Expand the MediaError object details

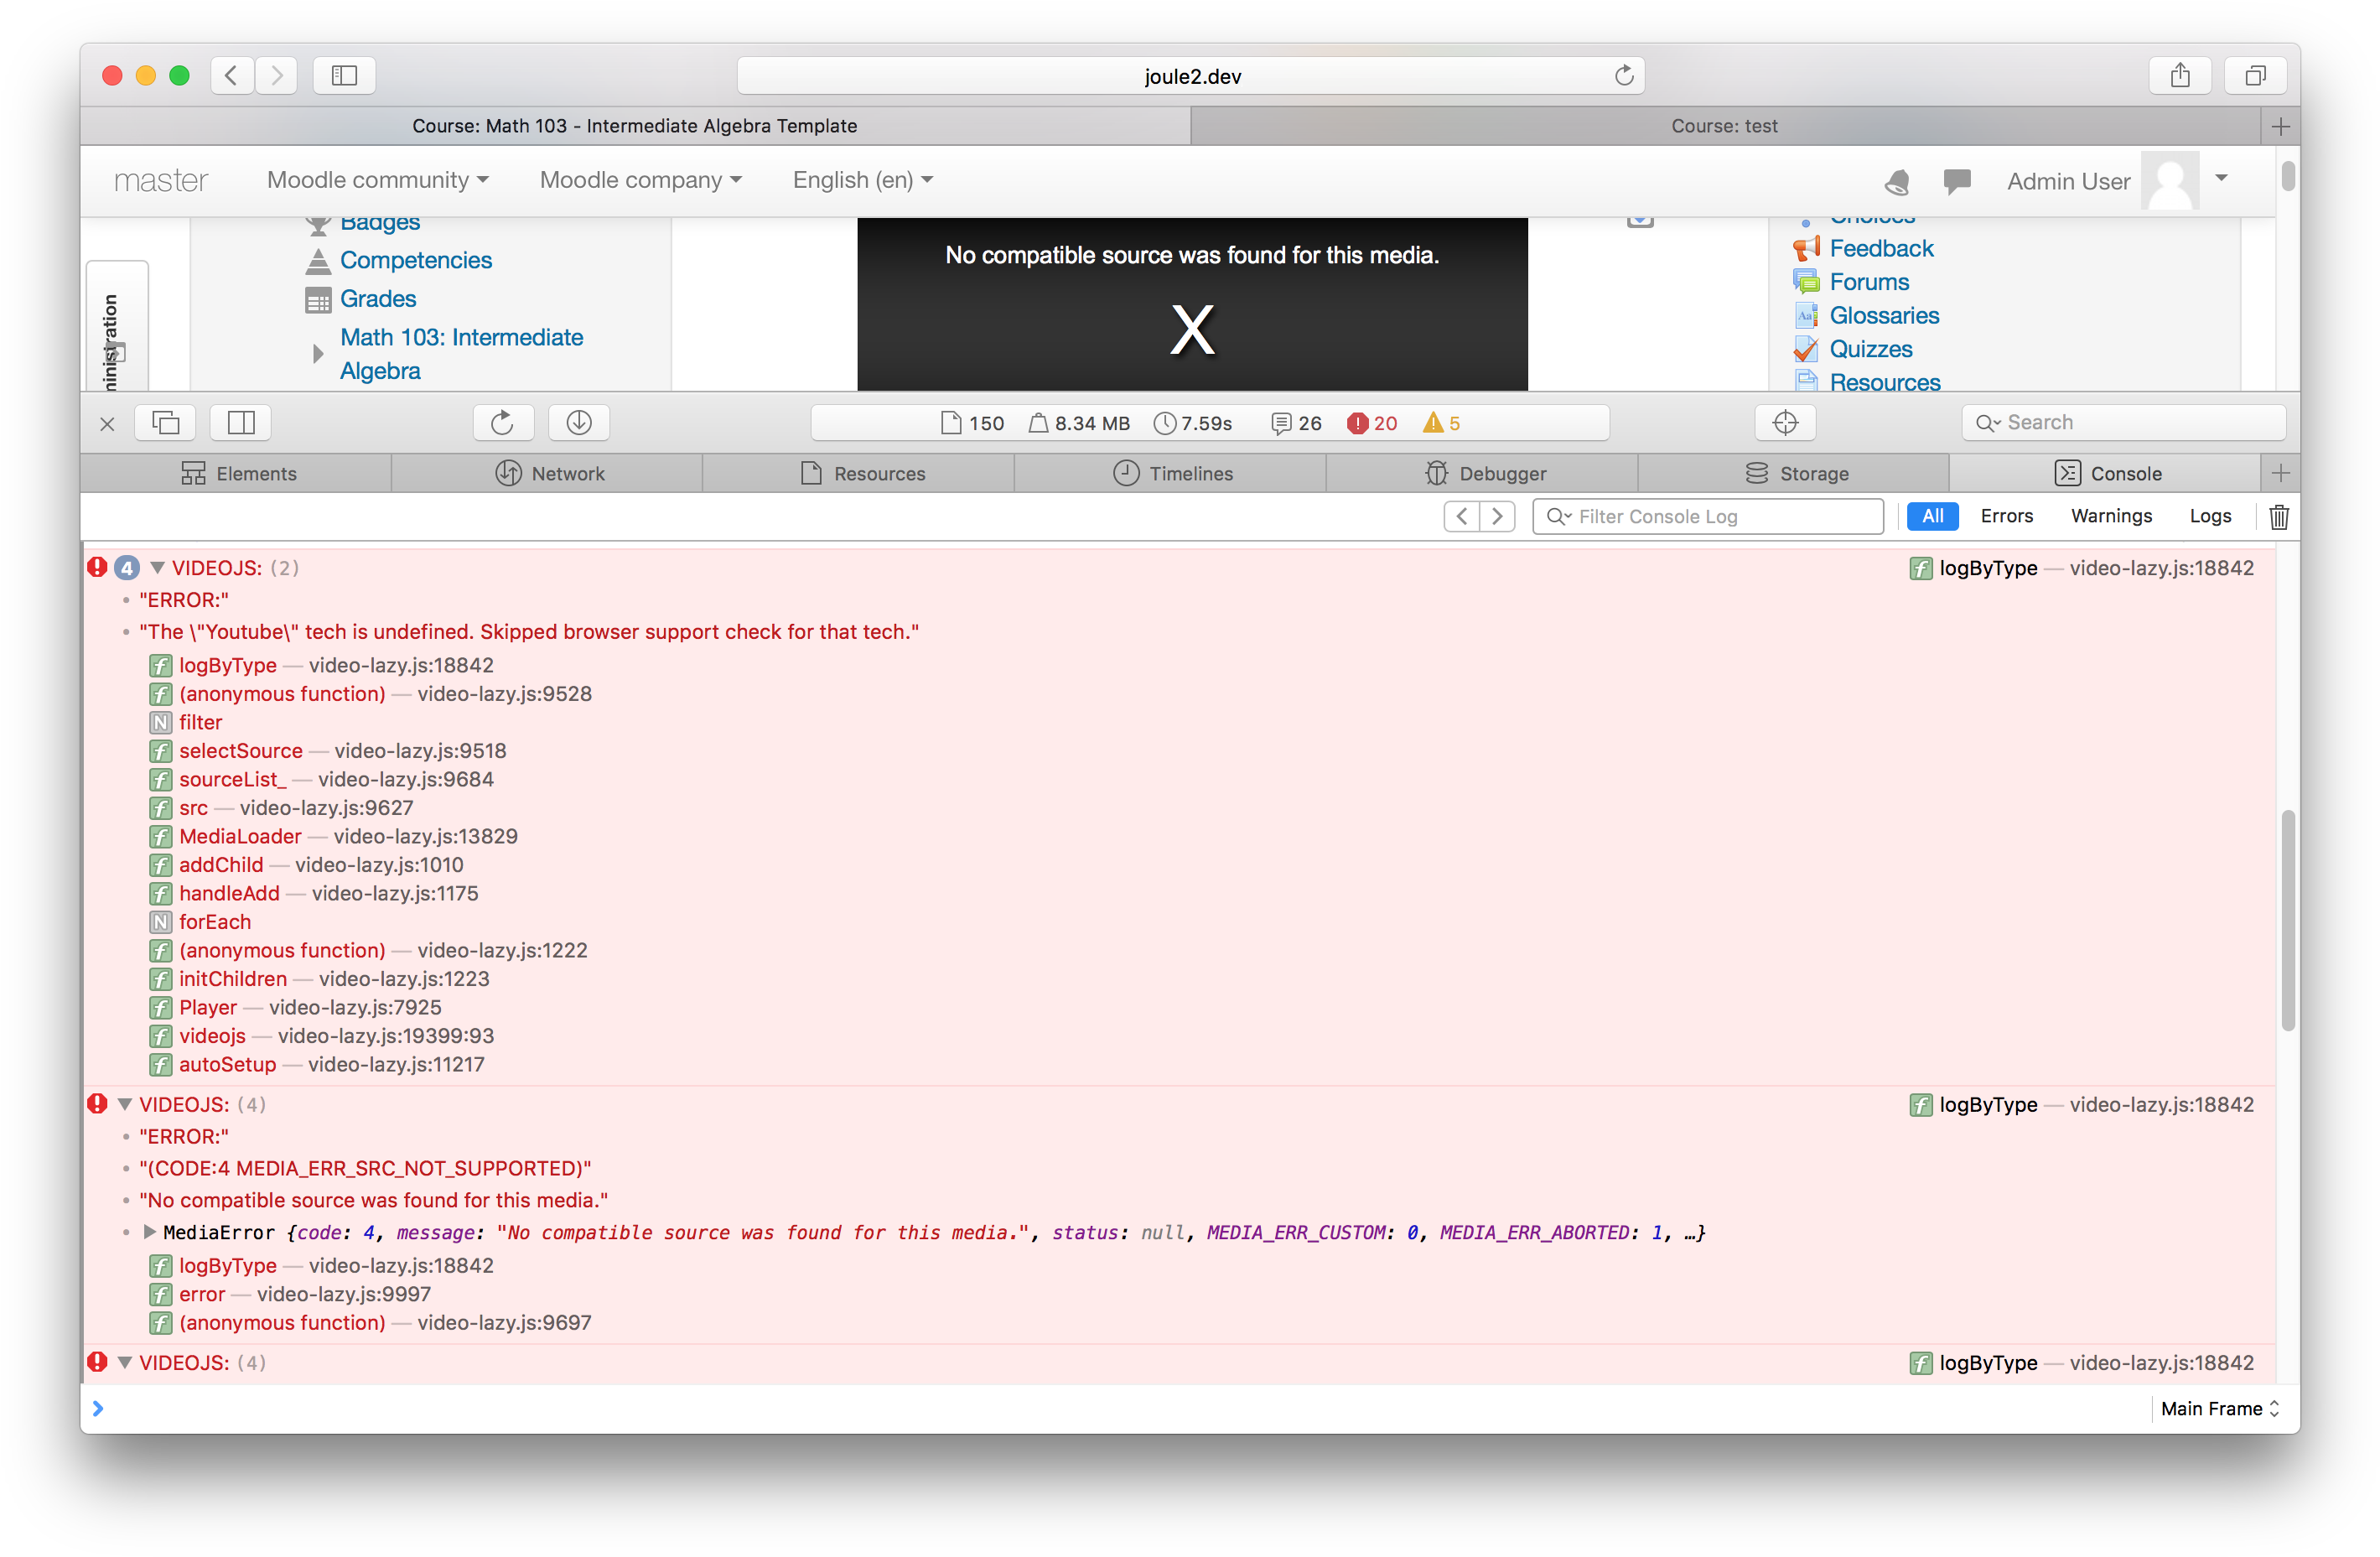150,1232
